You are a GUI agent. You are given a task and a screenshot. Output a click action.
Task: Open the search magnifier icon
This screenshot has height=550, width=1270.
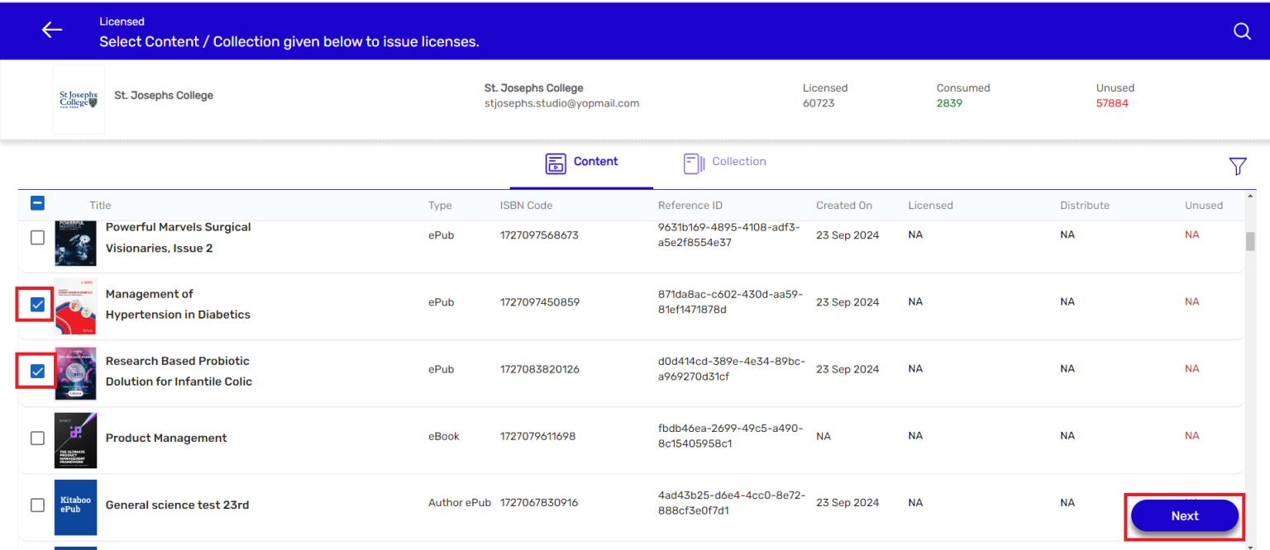(x=1242, y=31)
